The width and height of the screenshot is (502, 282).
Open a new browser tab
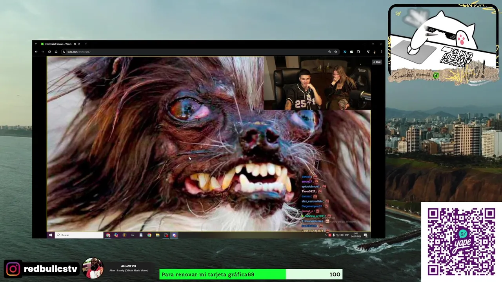[85, 44]
